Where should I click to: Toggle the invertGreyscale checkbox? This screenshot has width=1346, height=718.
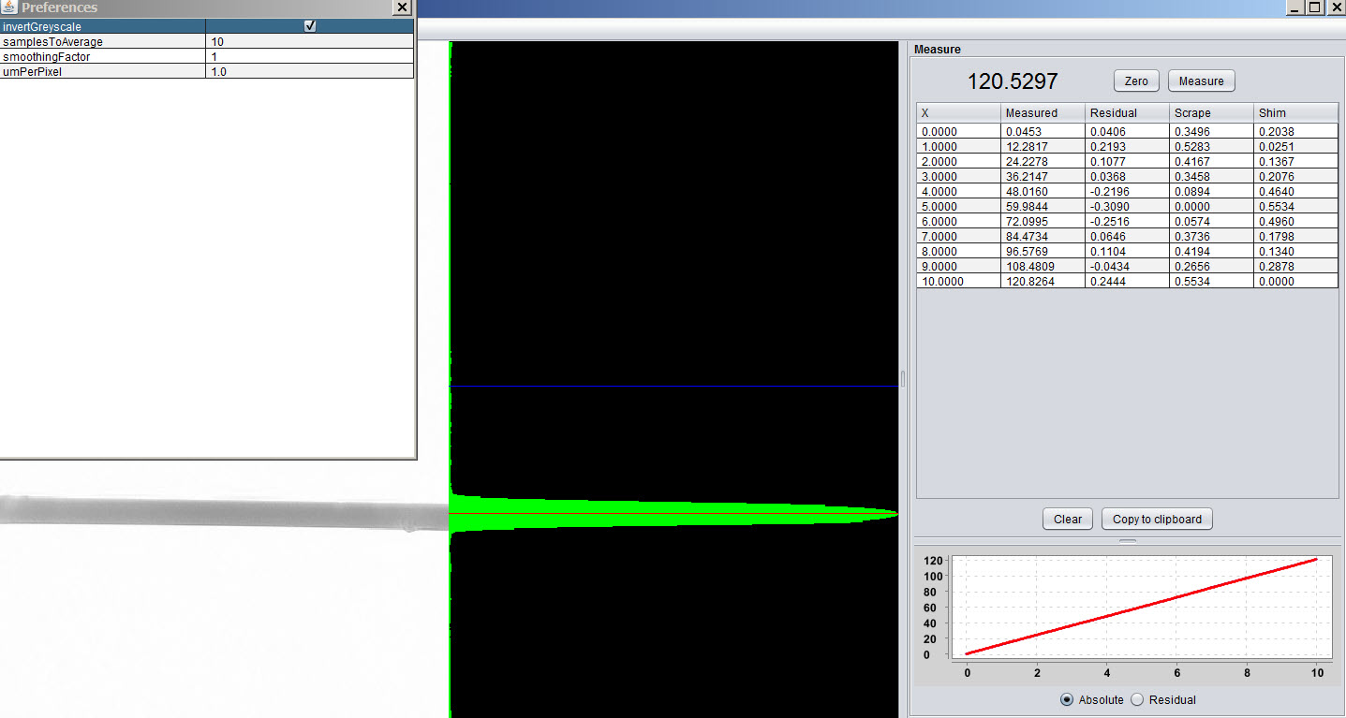310,26
